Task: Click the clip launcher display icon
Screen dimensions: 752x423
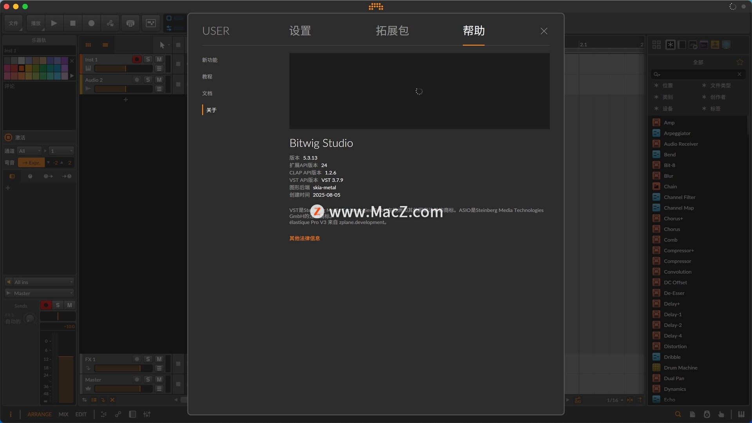Action: pos(151,23)
